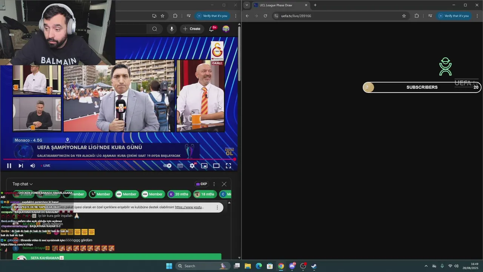Open Discord from the taskbar
Viewport: 483px width, 272px height.
[292, 266]
